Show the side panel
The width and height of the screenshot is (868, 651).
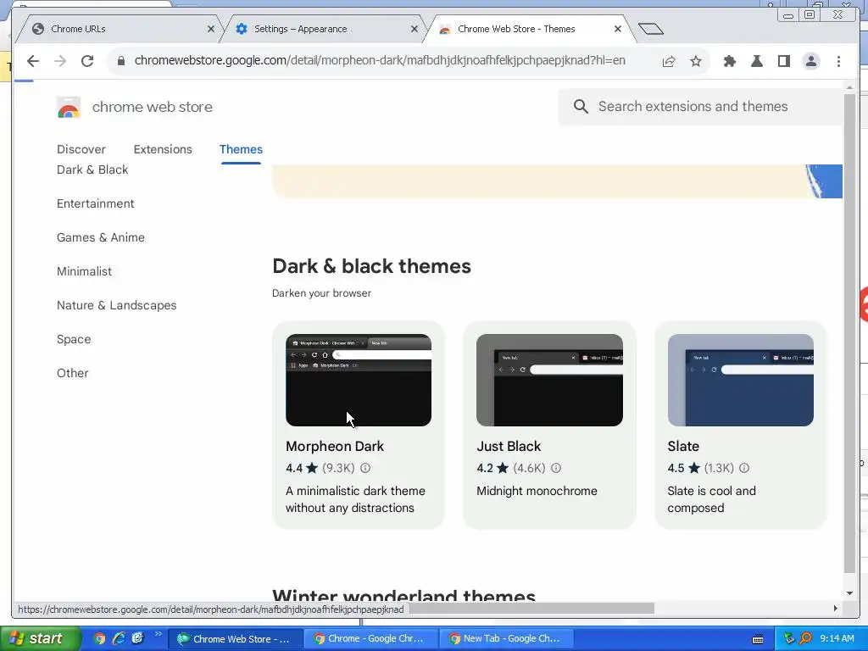click(x=784, y=61)
